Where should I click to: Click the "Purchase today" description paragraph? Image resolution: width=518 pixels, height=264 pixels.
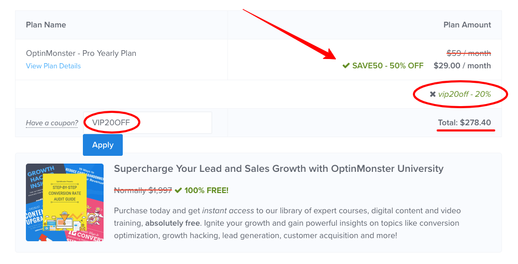point(287,223)
